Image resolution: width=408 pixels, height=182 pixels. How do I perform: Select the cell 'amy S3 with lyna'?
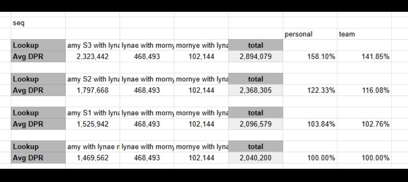(93, 45)
